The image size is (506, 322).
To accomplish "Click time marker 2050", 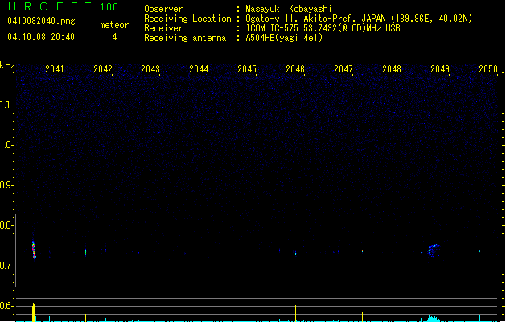I will [x=488, y=69].
